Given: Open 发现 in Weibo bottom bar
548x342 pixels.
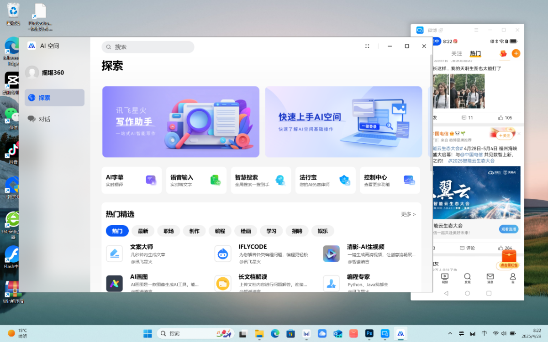Looking at the screenshot, I should point(467,278).
